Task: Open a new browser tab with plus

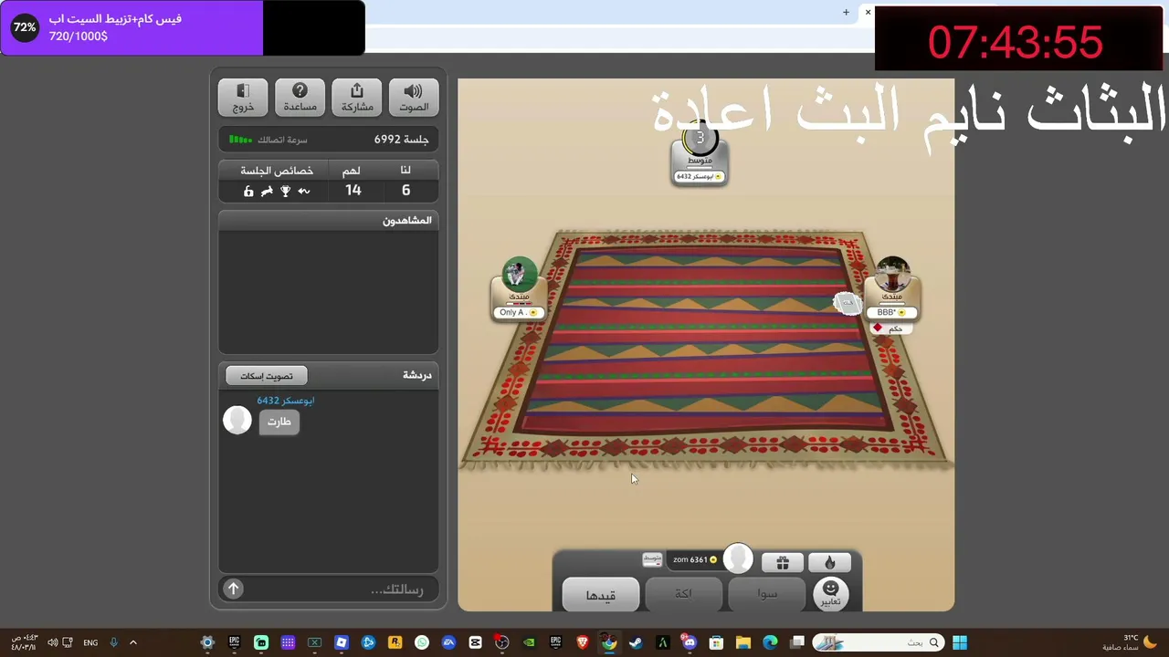Action: tap(846, 12)
